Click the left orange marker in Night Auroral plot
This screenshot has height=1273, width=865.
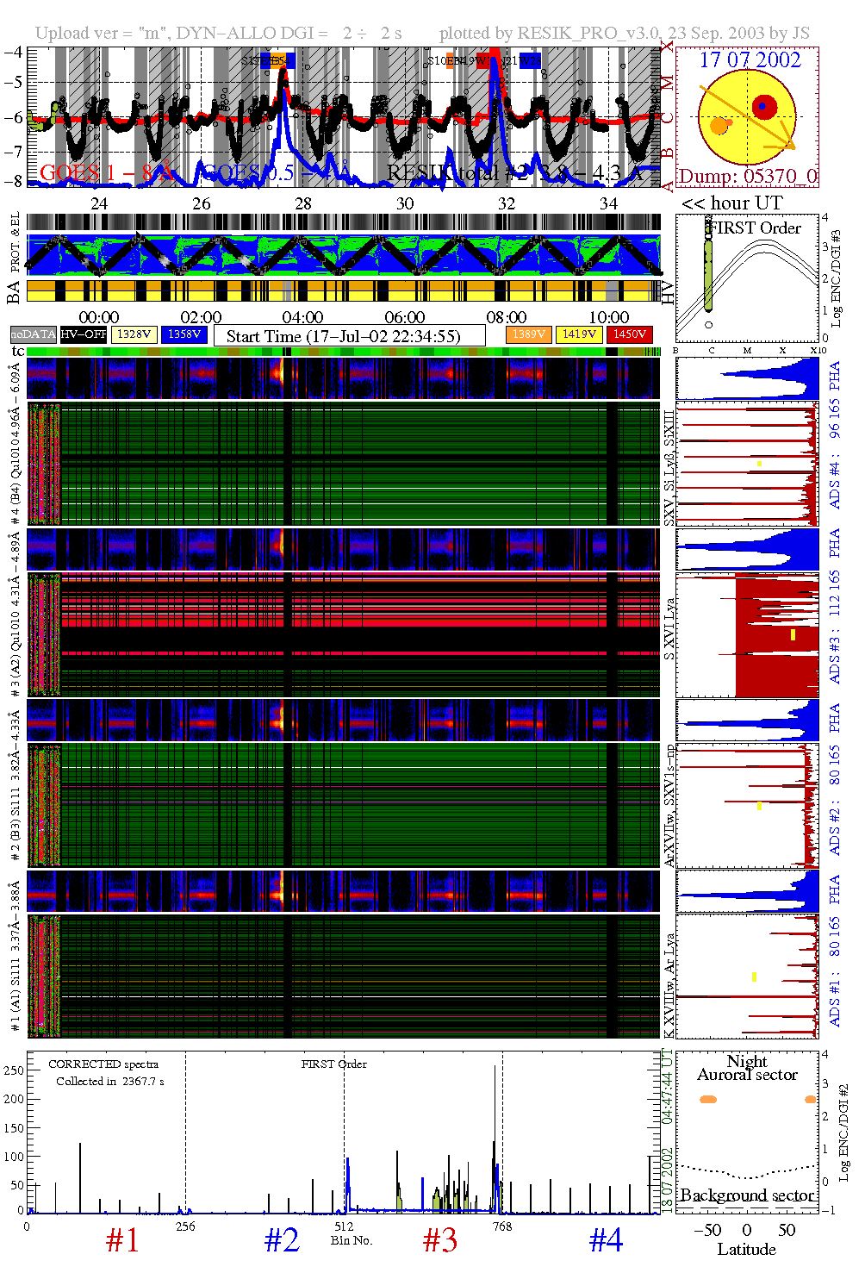pyautogui.click(x=708, y=1099)
